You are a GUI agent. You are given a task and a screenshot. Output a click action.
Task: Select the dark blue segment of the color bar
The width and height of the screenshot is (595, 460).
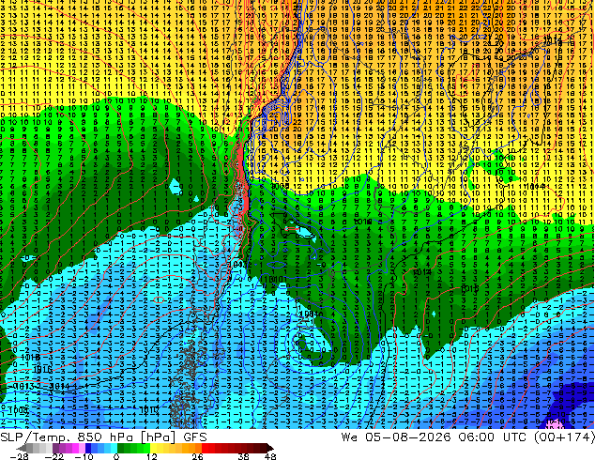coord(88,448)
